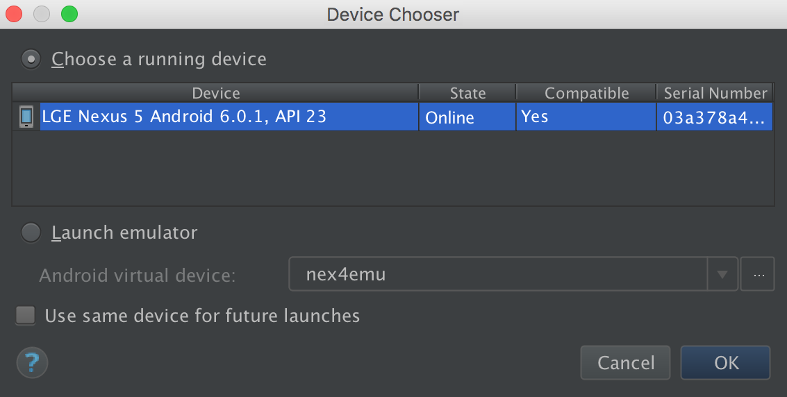Click the grey minimize window button
The image size is (787, 397).
click(x=42, y=14)
